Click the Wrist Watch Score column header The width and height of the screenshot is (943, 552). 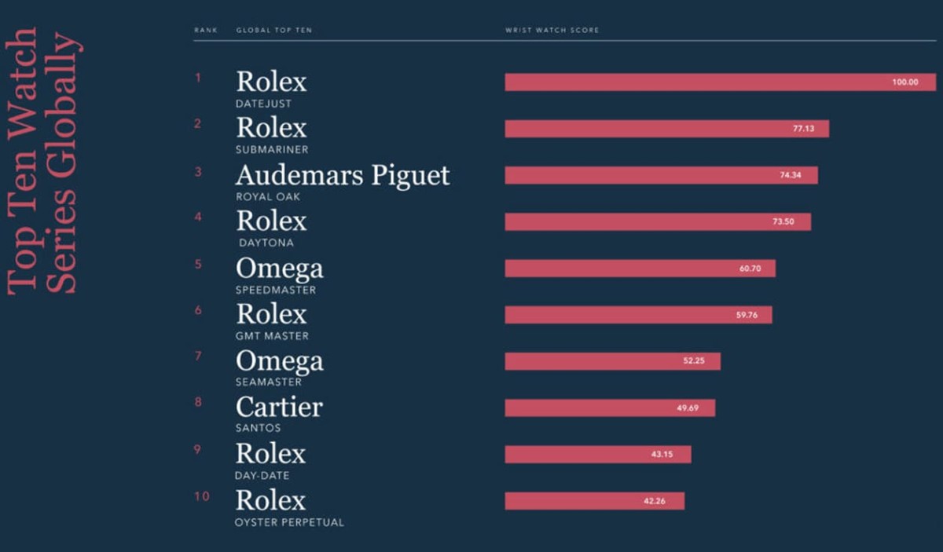552,31
